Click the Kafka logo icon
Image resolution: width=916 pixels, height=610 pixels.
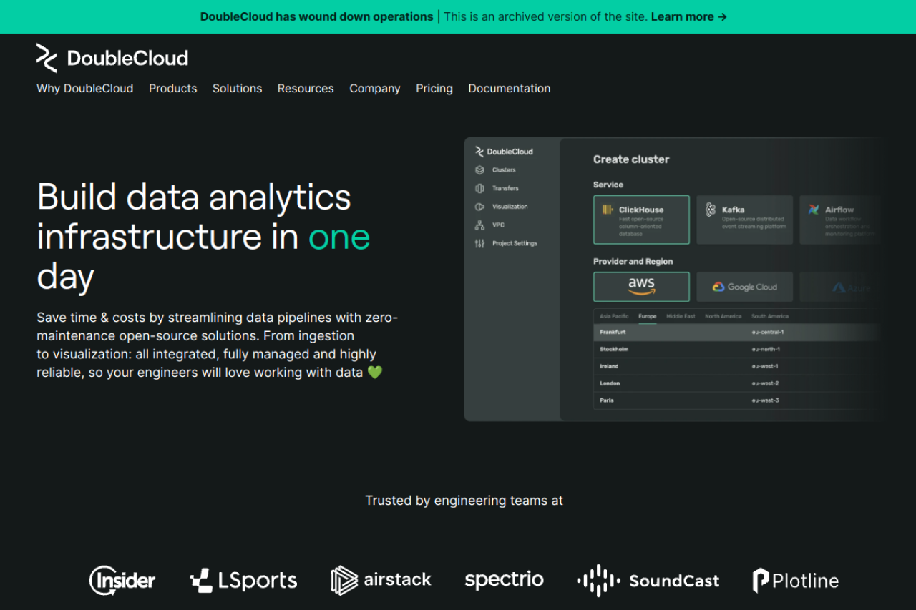click(711, 209)
